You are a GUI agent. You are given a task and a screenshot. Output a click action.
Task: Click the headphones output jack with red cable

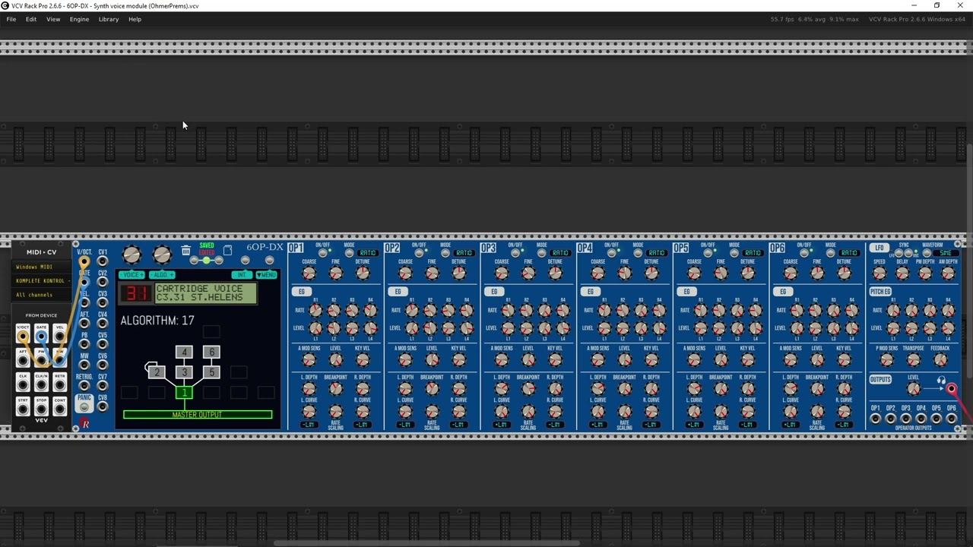[952, 388]
